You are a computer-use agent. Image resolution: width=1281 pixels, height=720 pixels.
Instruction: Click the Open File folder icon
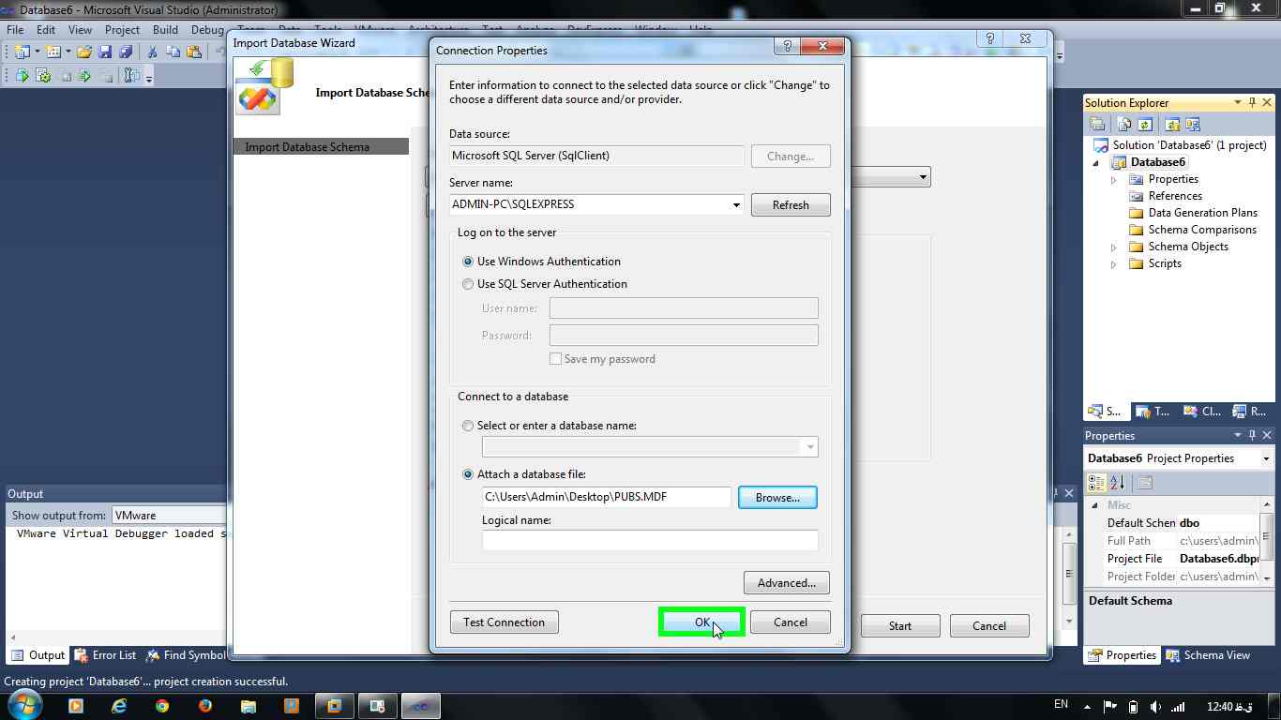coord(84,52)
